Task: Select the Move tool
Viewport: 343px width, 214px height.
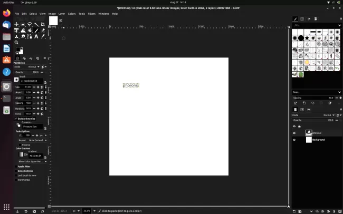Action: point(16,24)
